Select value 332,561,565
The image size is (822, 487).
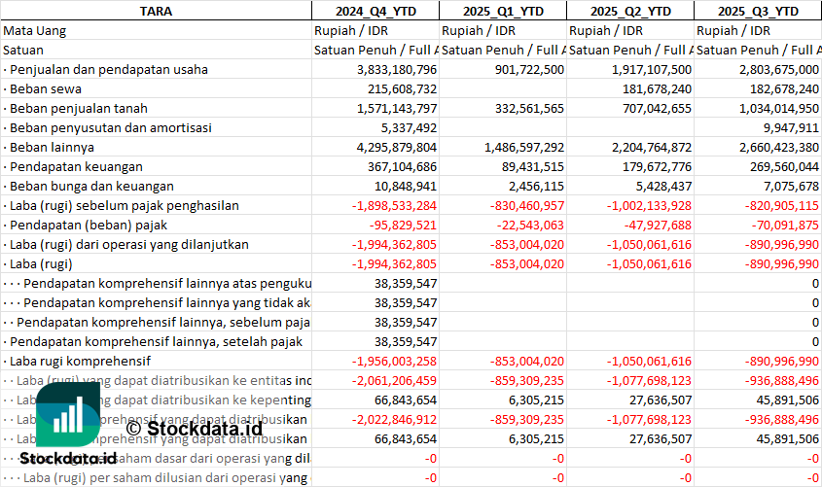(x=529, y=109)
